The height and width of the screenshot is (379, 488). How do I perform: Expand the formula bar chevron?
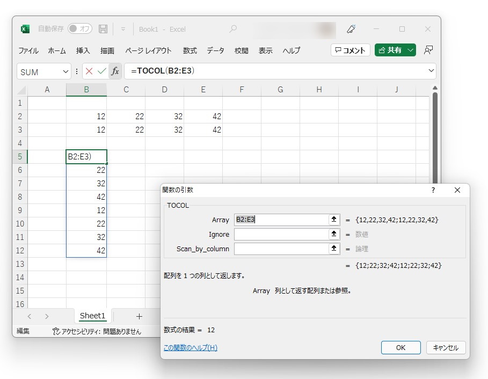(431, 71)
